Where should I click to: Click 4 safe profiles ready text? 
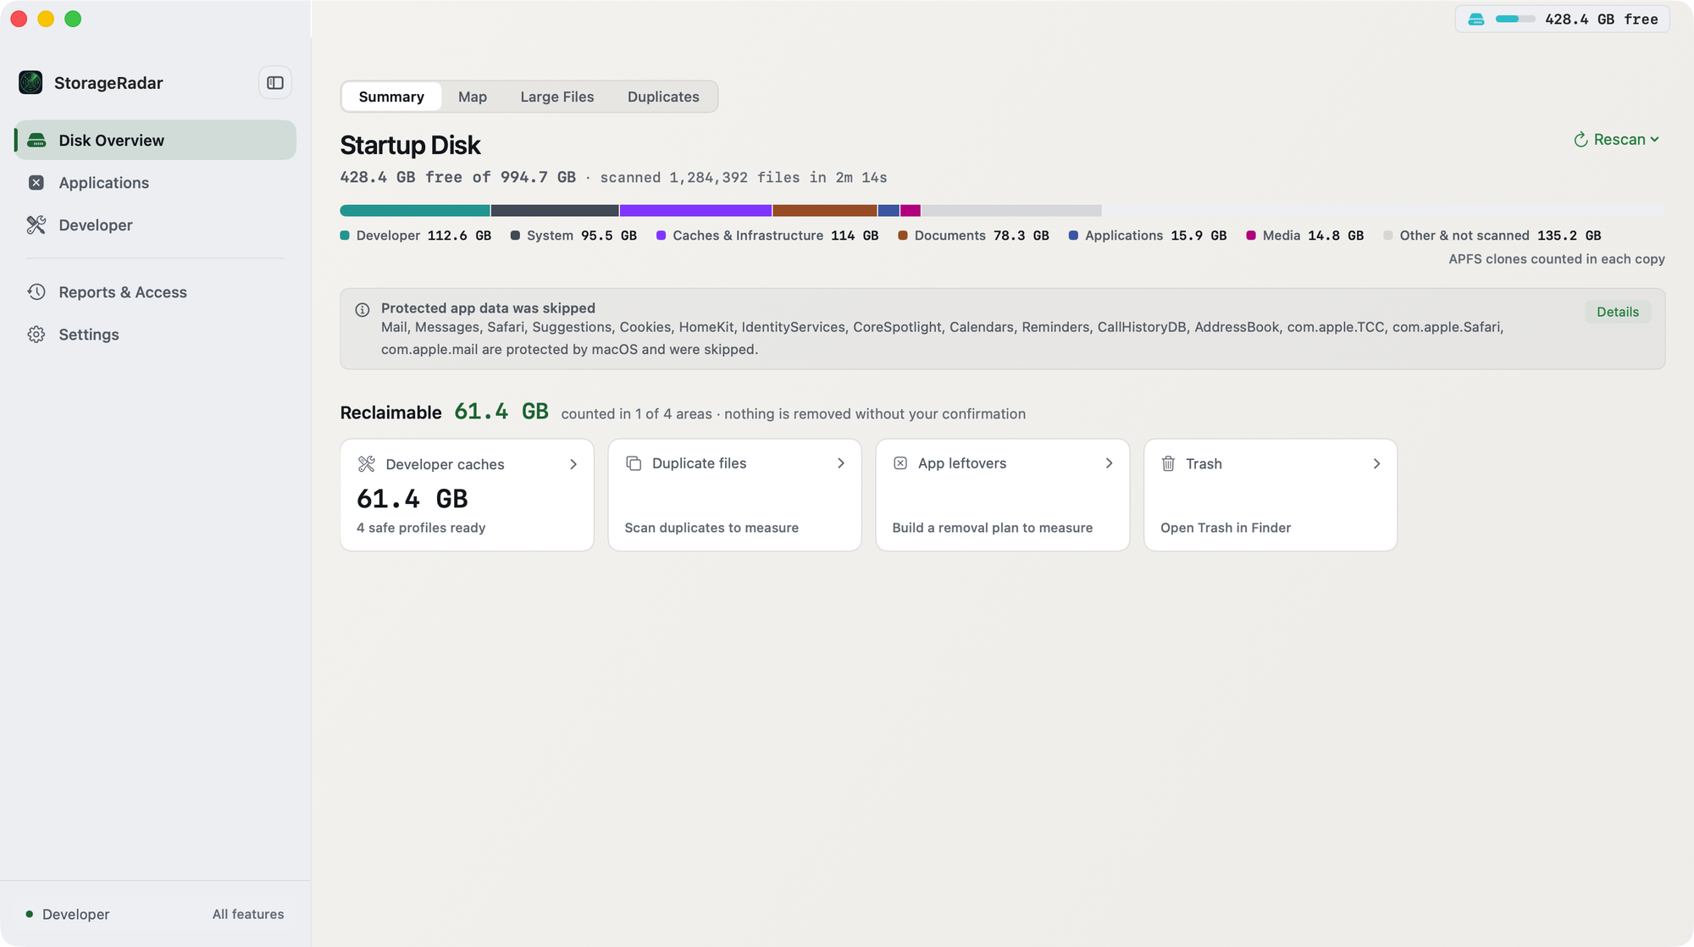(x=421, y=528)
